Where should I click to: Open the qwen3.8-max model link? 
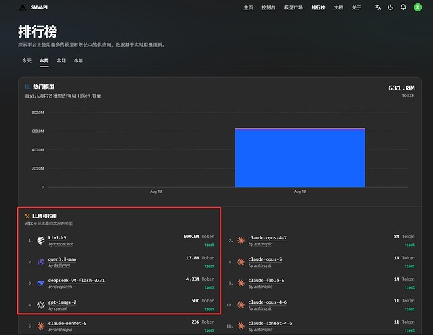[x=62, y=259]
